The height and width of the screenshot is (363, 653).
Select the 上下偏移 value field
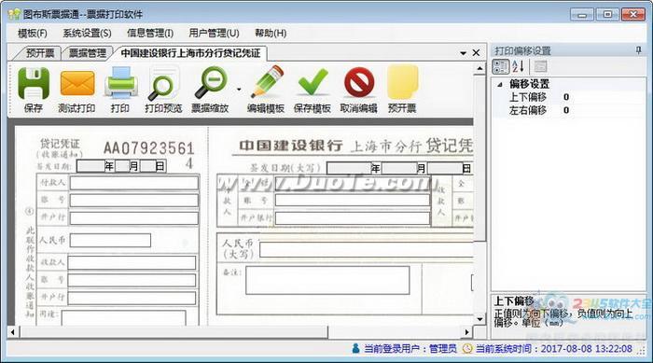(x=603, y=97)
